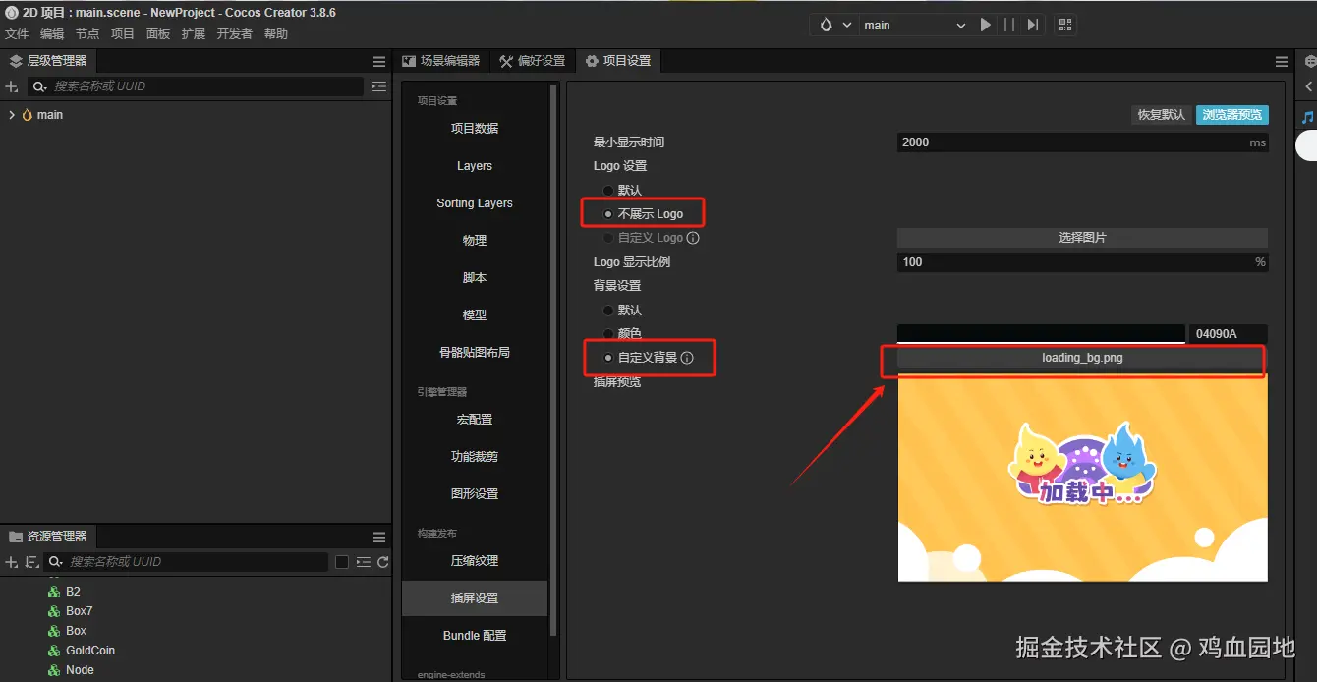Collapse all folders in assets panel
Screen dimensions: 1317x682
click(x=364, y=562)
